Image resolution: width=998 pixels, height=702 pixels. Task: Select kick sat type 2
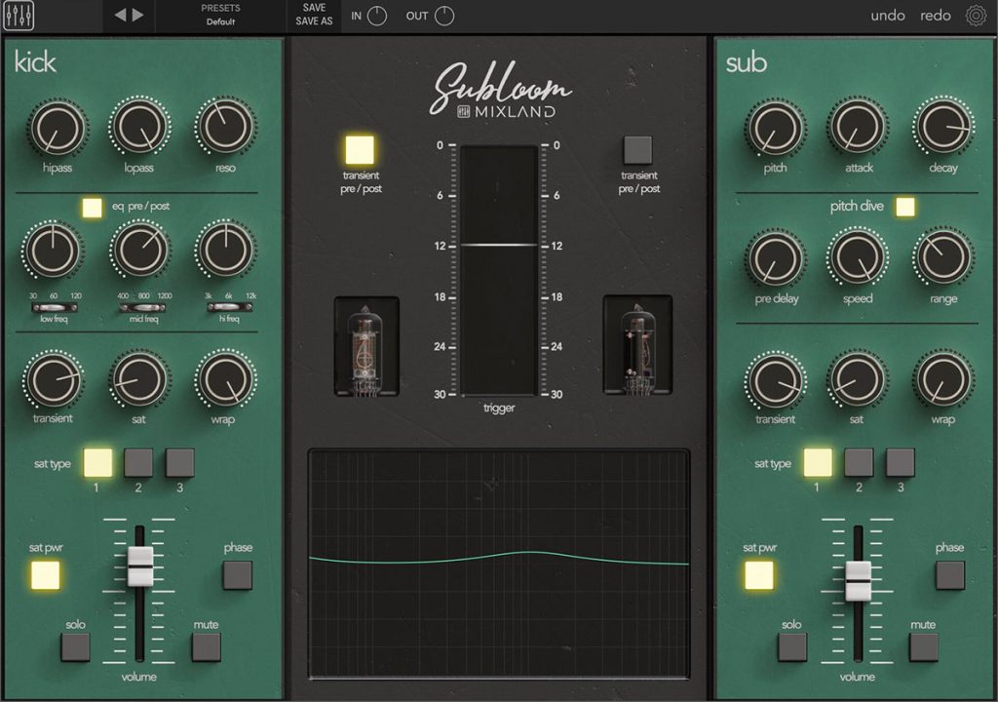(x=138, y=462)
